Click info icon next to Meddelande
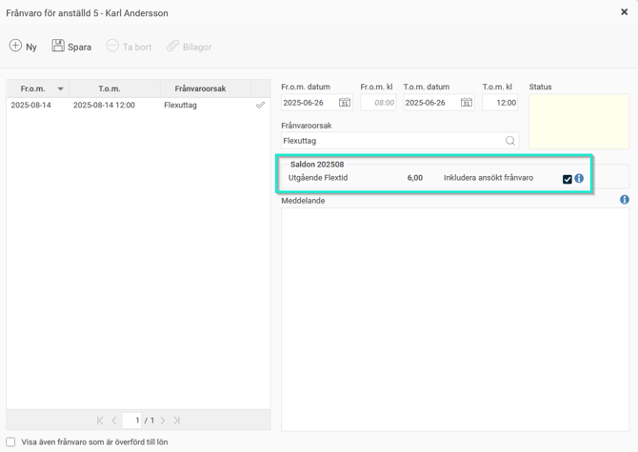This screenshot has width=638, height=452. 625,200
